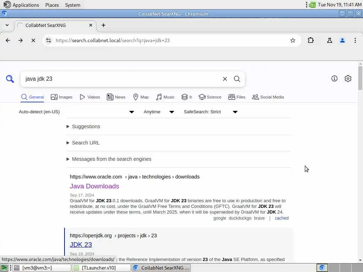The width and height of the screenshot is (363, 272).
Task: Click 'google' engine label under Java Downloads
Action: 220,218
